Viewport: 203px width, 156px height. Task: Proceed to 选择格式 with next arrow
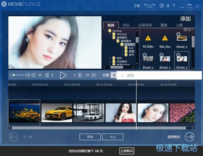point(189,137)
